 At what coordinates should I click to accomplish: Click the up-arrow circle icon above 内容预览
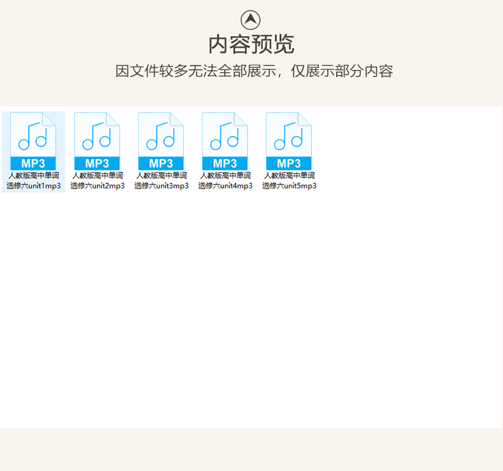[x=250, y=20]
